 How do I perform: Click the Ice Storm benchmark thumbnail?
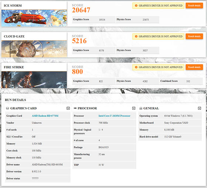coord(34,18)
